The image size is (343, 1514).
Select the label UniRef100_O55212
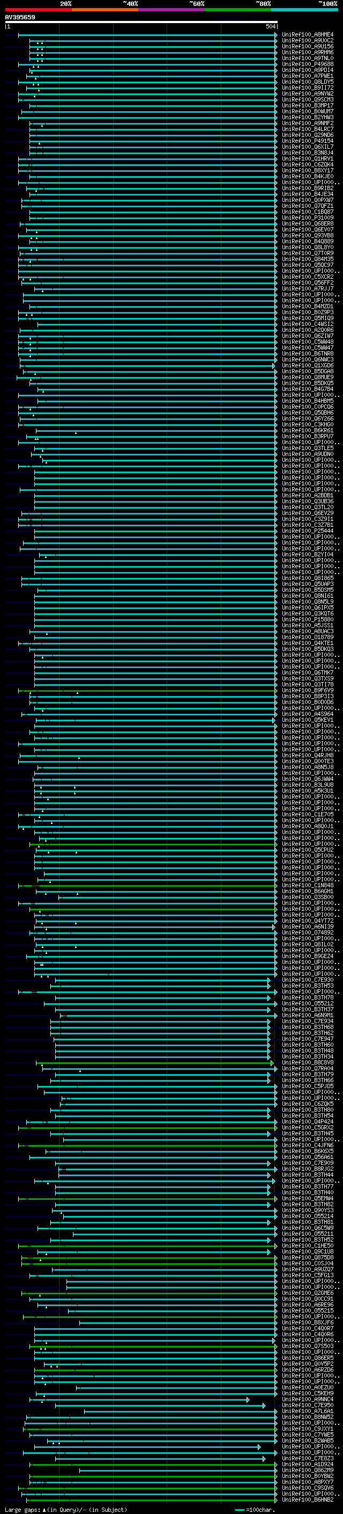click(x=308, y=1004)
